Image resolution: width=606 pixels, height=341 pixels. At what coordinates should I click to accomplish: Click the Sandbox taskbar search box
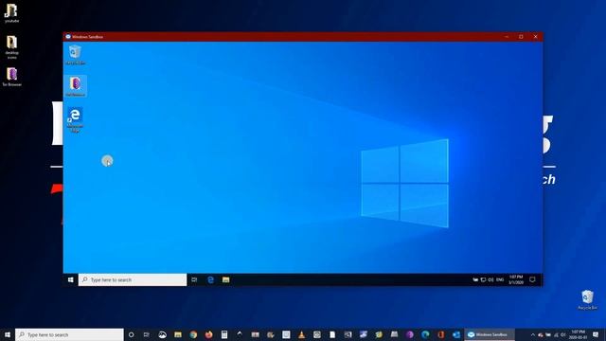coord(133,279)
